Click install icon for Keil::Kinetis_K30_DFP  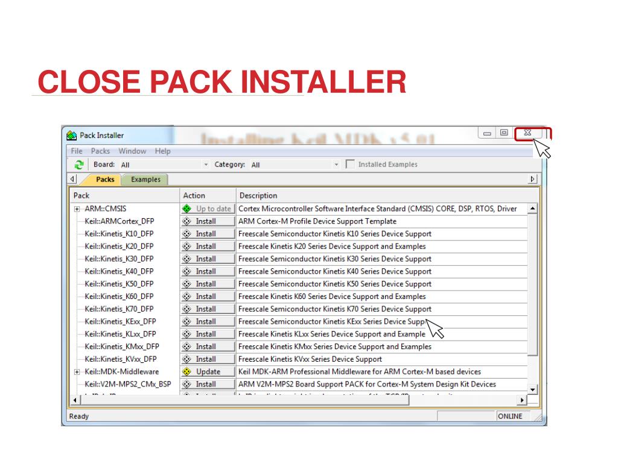click(x=187, y=259)
